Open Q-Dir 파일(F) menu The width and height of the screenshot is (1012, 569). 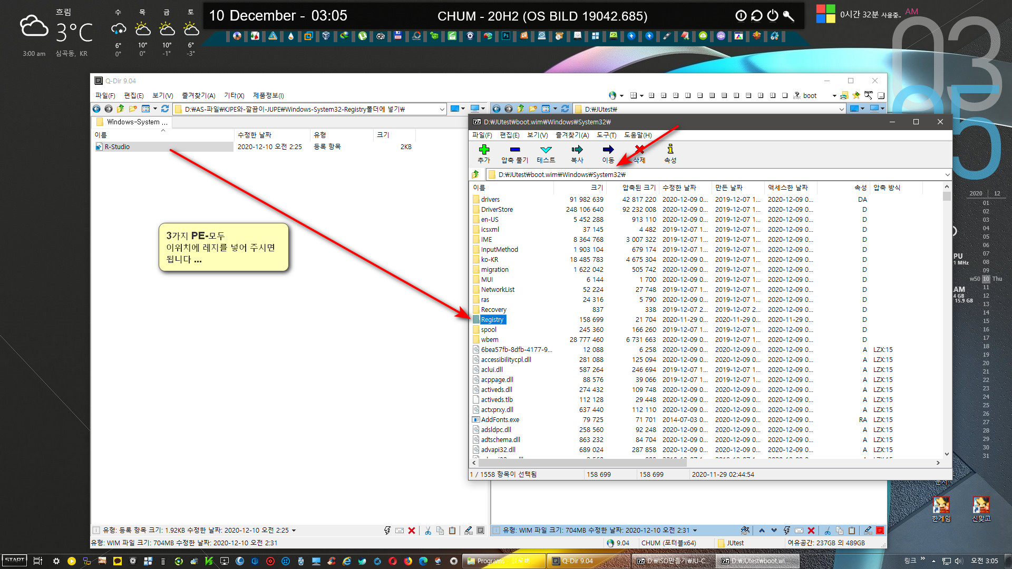click(105, 95)
